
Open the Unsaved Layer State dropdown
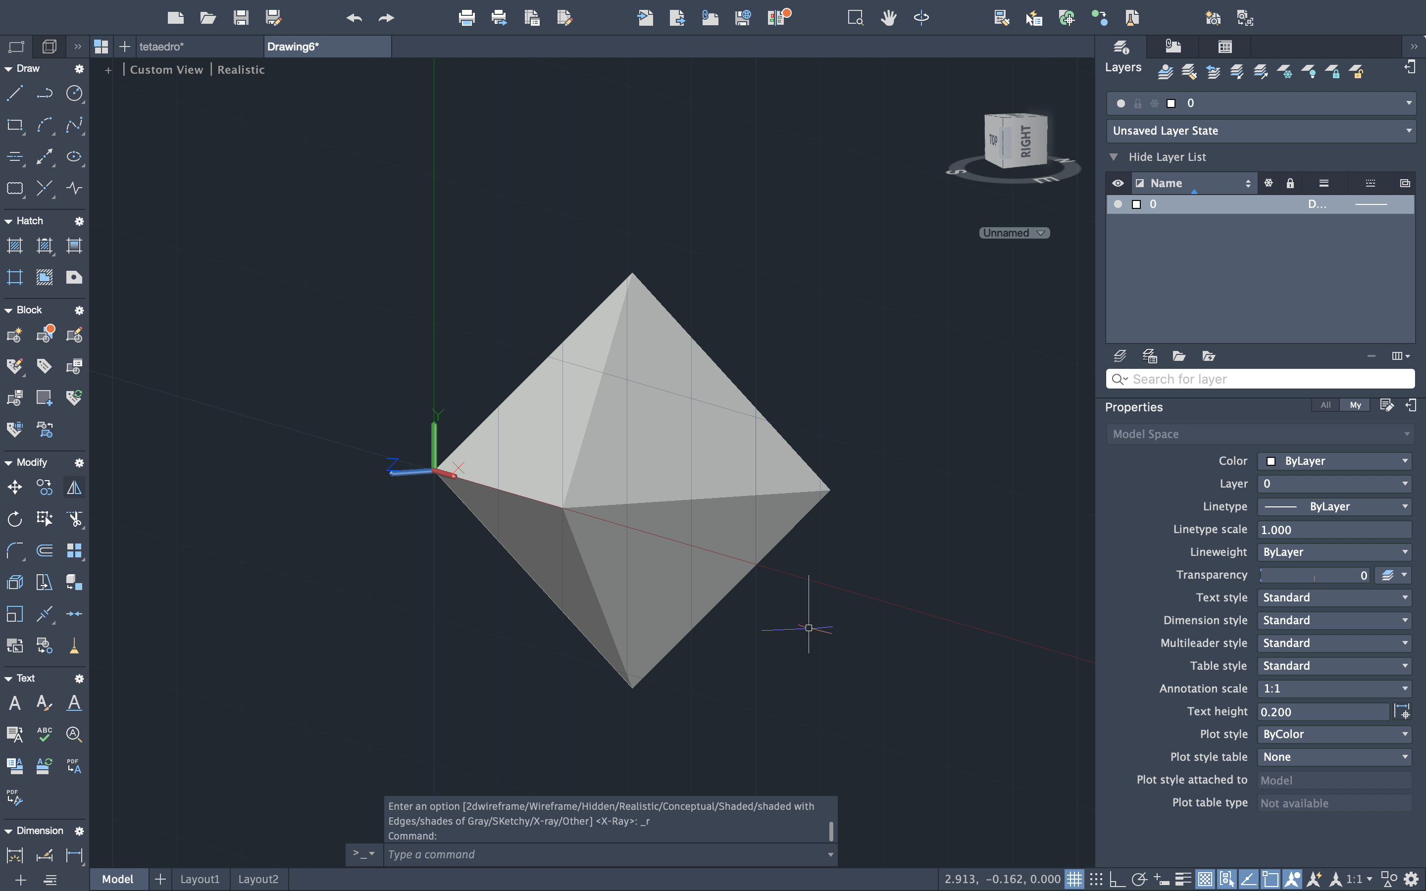click(x=1261, y=131)
